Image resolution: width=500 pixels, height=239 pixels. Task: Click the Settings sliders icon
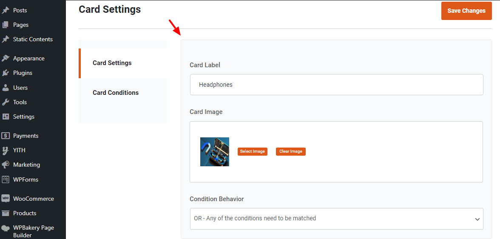pyautogui.click(x=6, y=117)
